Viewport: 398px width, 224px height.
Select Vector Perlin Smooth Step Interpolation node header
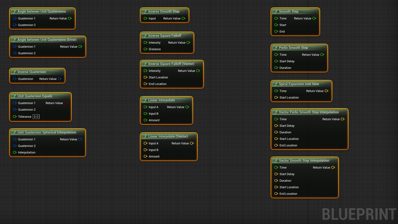tap(309, 112)
